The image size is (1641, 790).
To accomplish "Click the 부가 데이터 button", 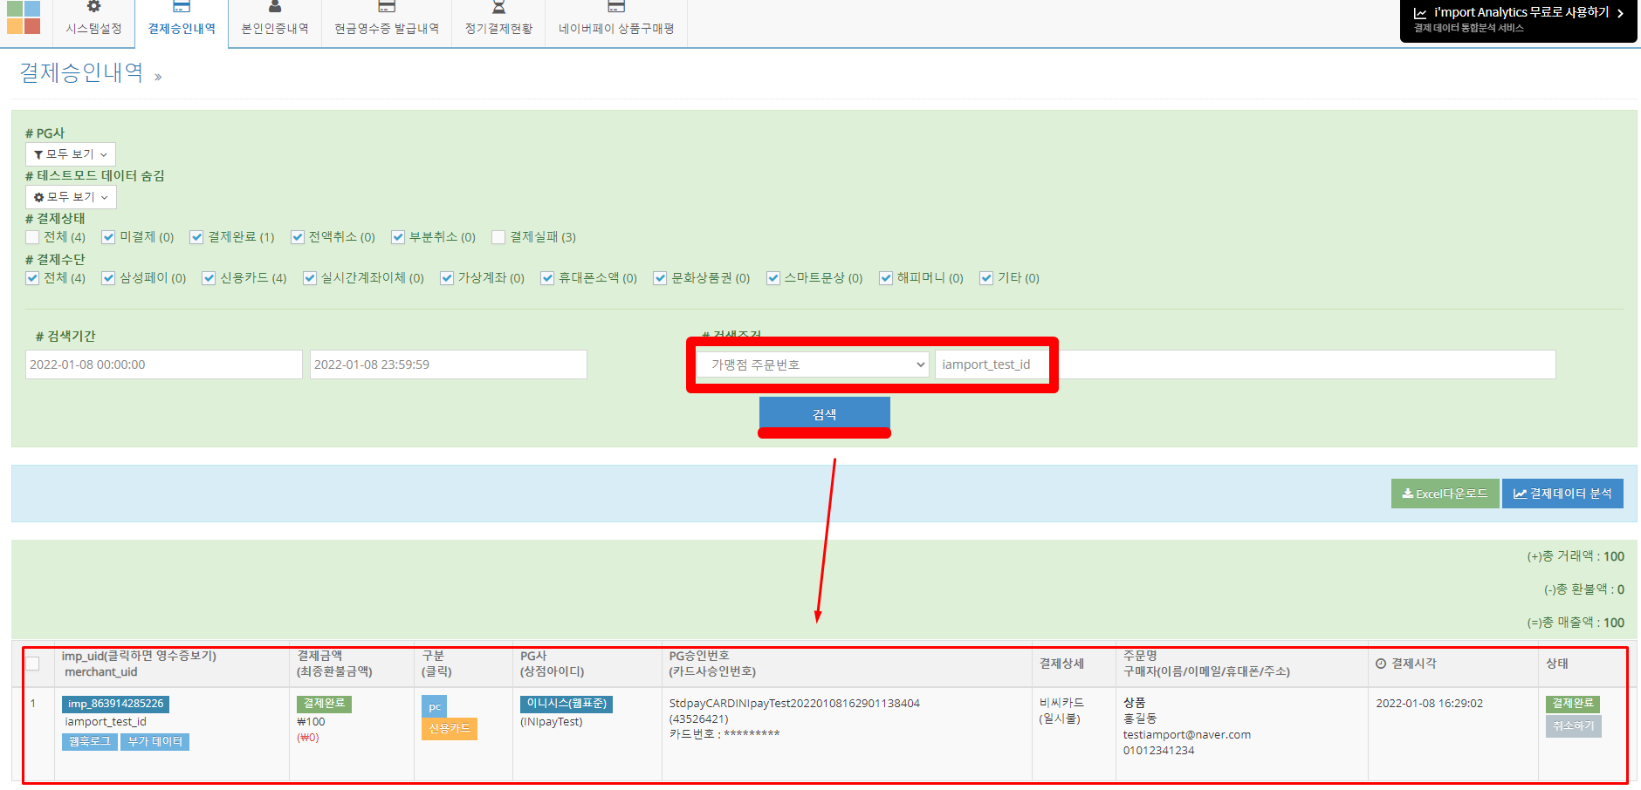I will tap(155, 741).
